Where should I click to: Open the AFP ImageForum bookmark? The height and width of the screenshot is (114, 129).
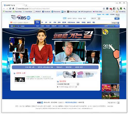85,12
